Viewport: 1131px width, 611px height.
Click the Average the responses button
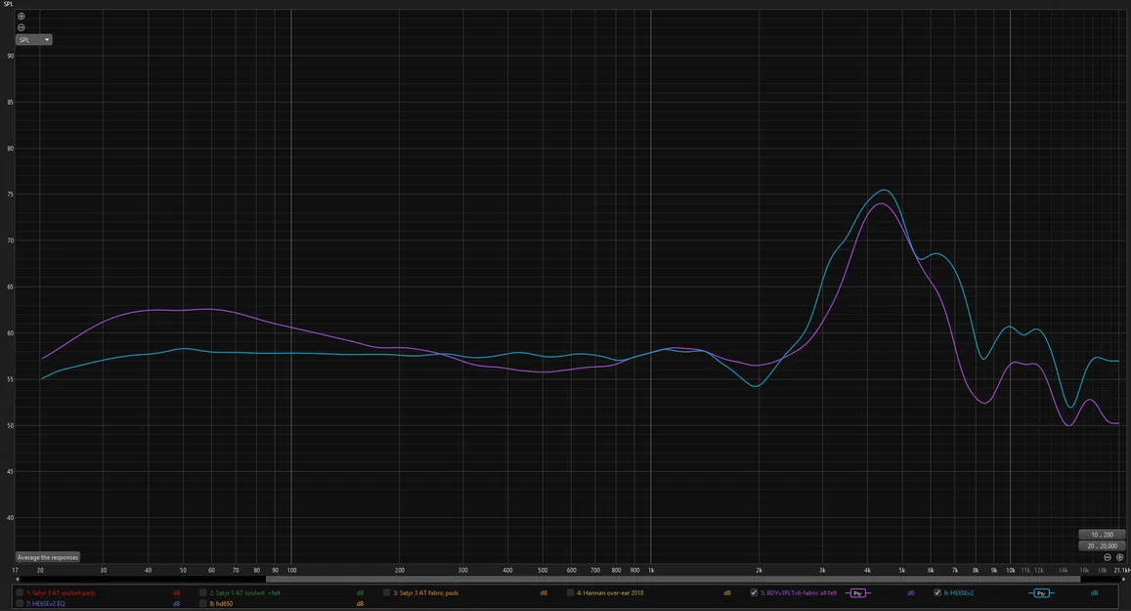tap(48, 557)
